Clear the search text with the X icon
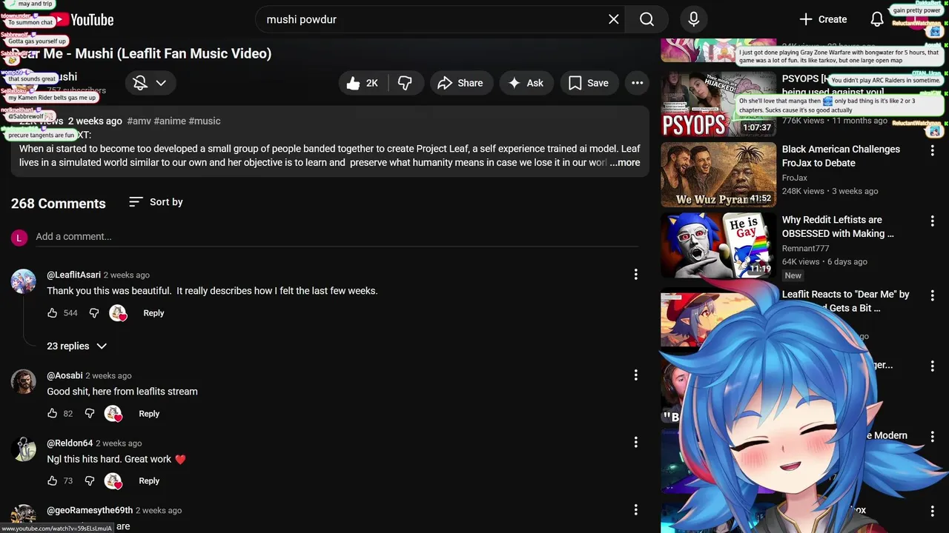This screenshot has width=949, height=533. [x=613, y=19]
